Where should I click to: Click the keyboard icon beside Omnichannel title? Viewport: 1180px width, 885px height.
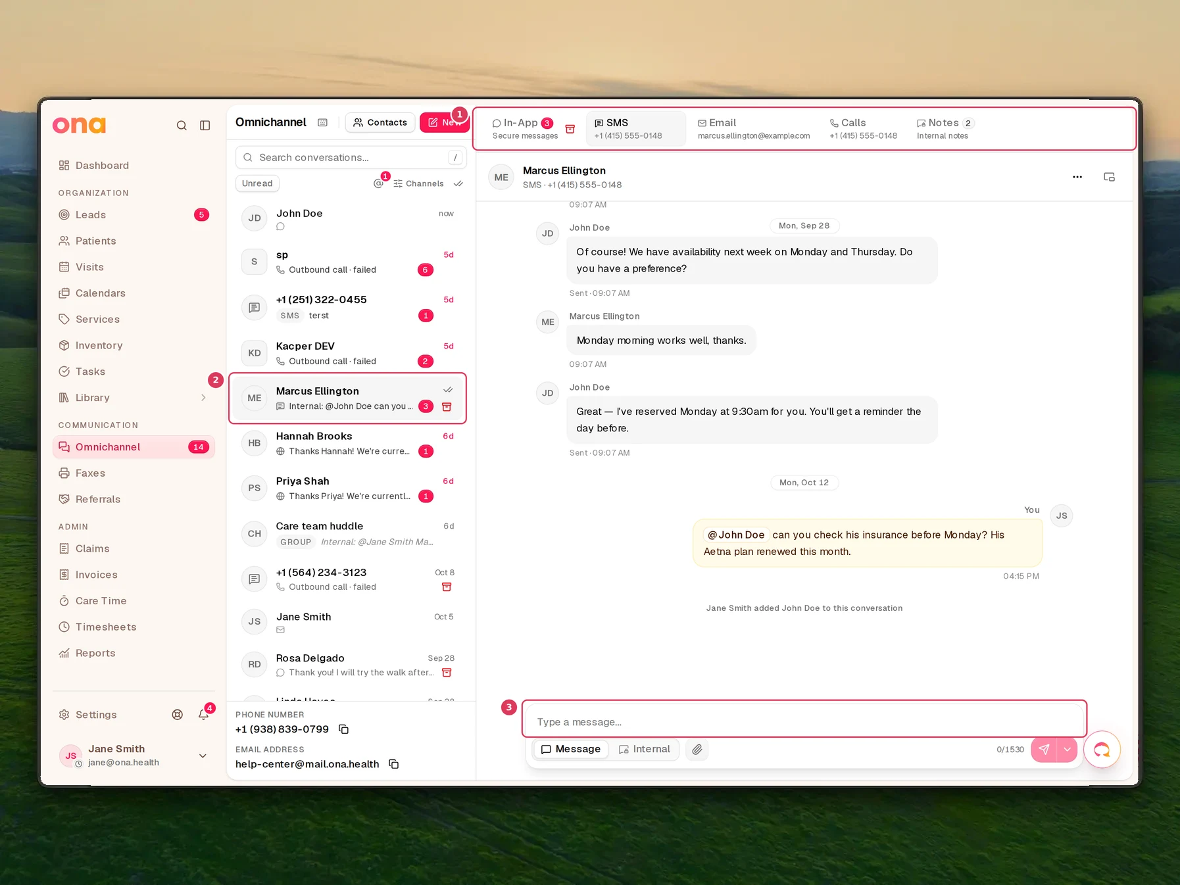[x=322, y=122]
